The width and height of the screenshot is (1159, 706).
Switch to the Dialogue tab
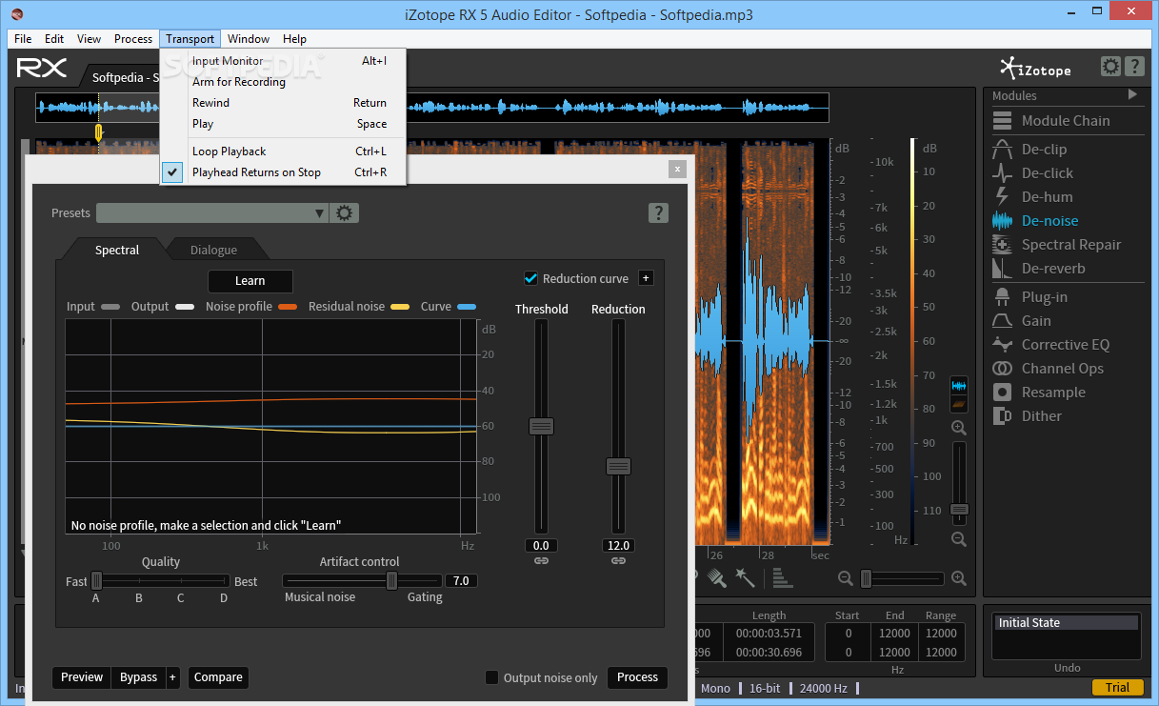[x=213, y=250]
